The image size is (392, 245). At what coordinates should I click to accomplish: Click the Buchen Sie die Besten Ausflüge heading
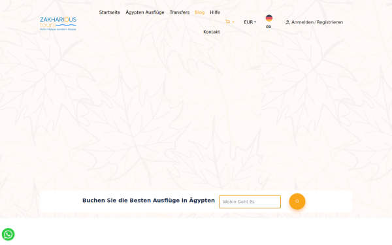coord(148,201)
